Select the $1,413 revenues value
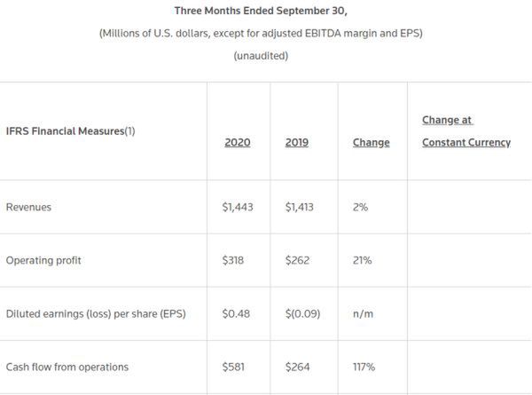Image resolution: width=532 pixels, height=395 pixels. [301, 207]
